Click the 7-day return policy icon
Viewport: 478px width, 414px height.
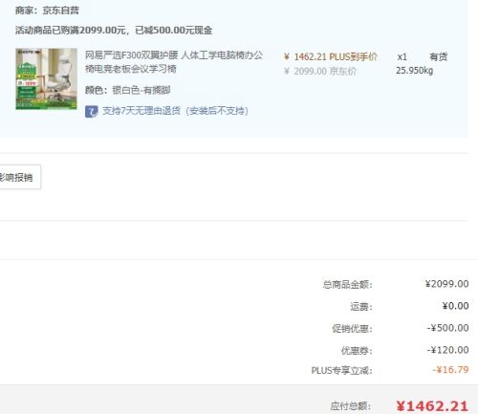click(91, 111)
